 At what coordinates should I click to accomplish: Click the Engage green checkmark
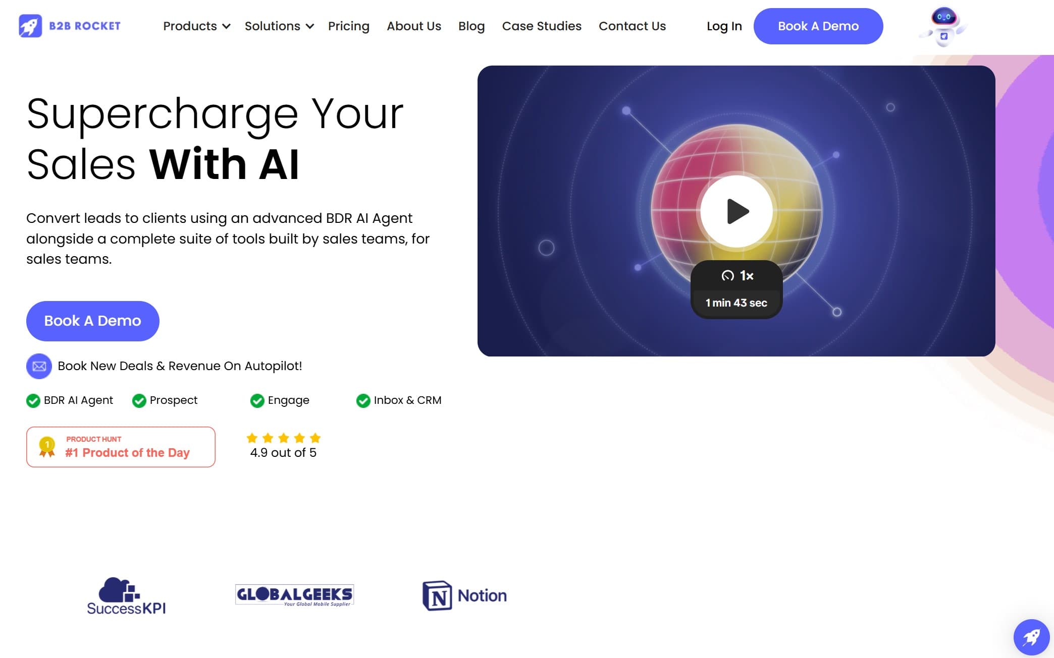[257, 401]
